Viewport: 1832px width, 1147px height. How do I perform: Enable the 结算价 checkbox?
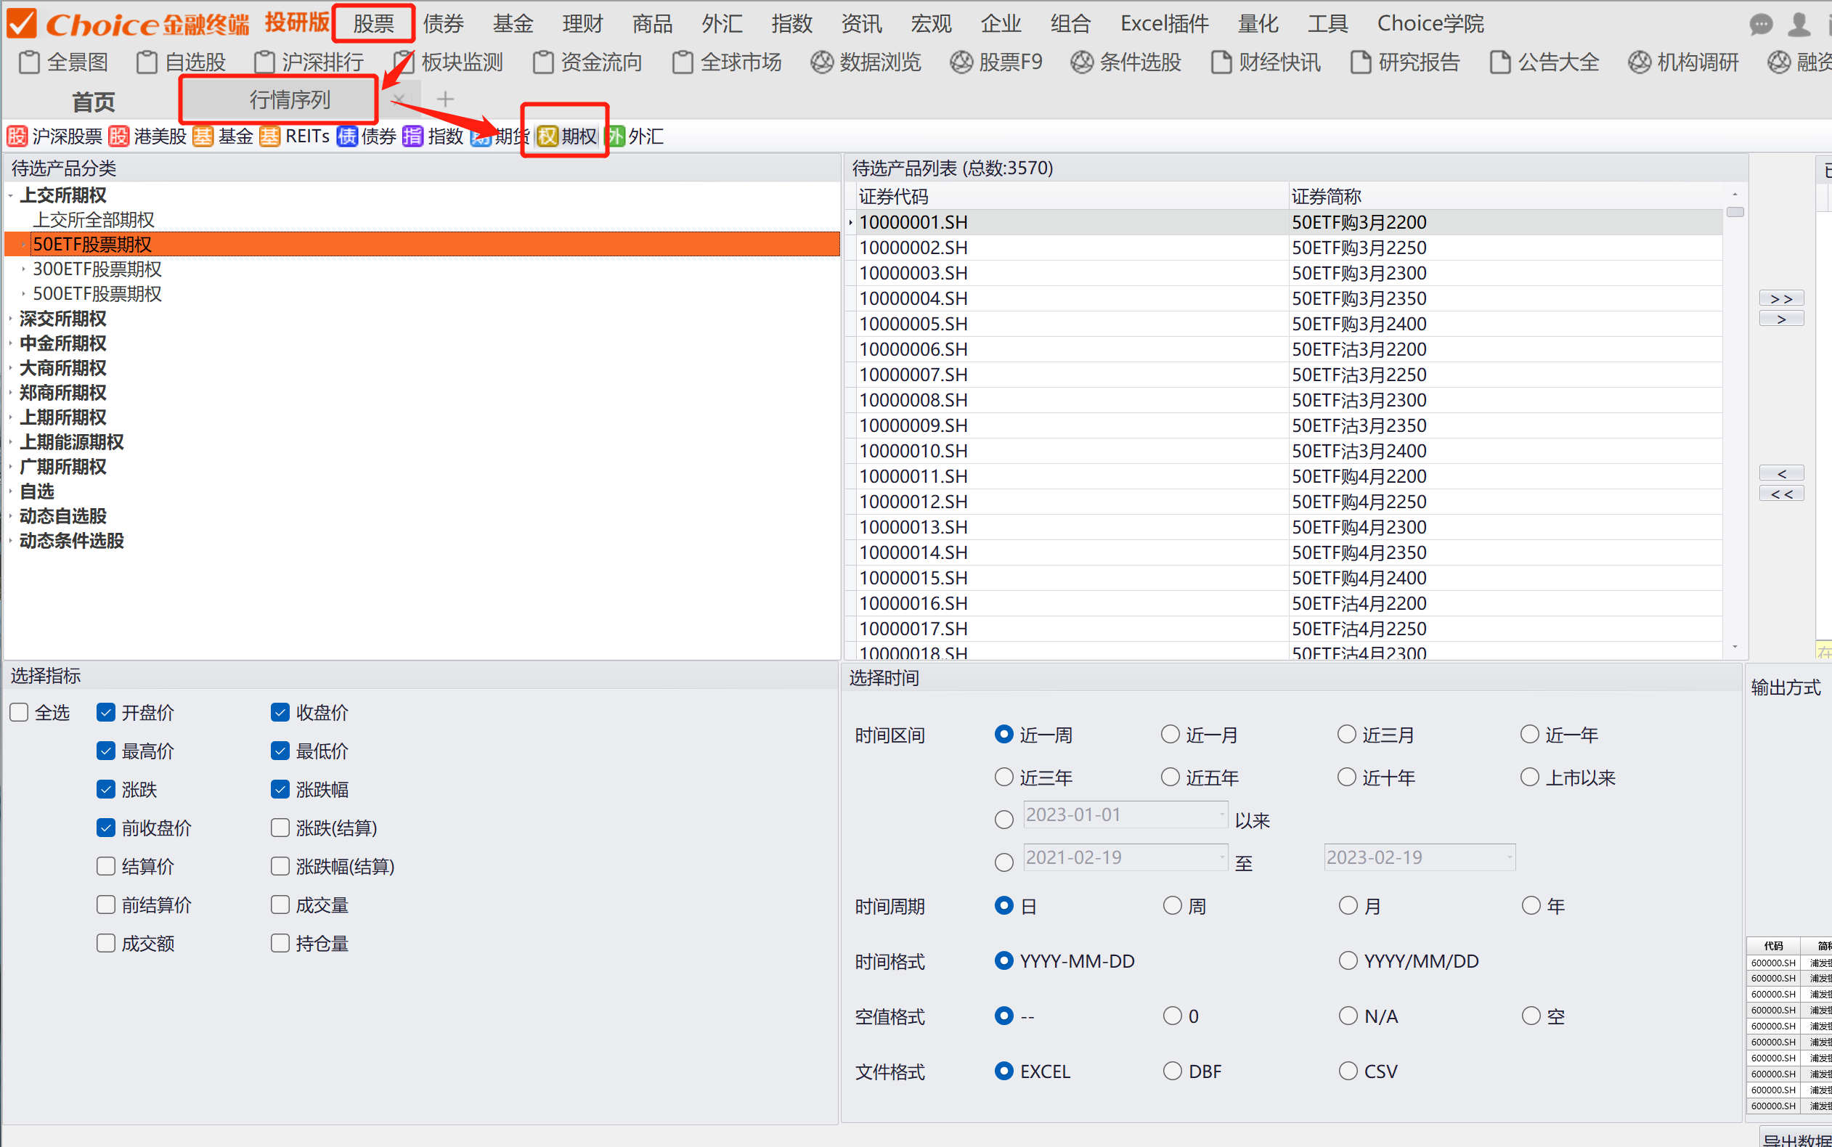[106, 866]
